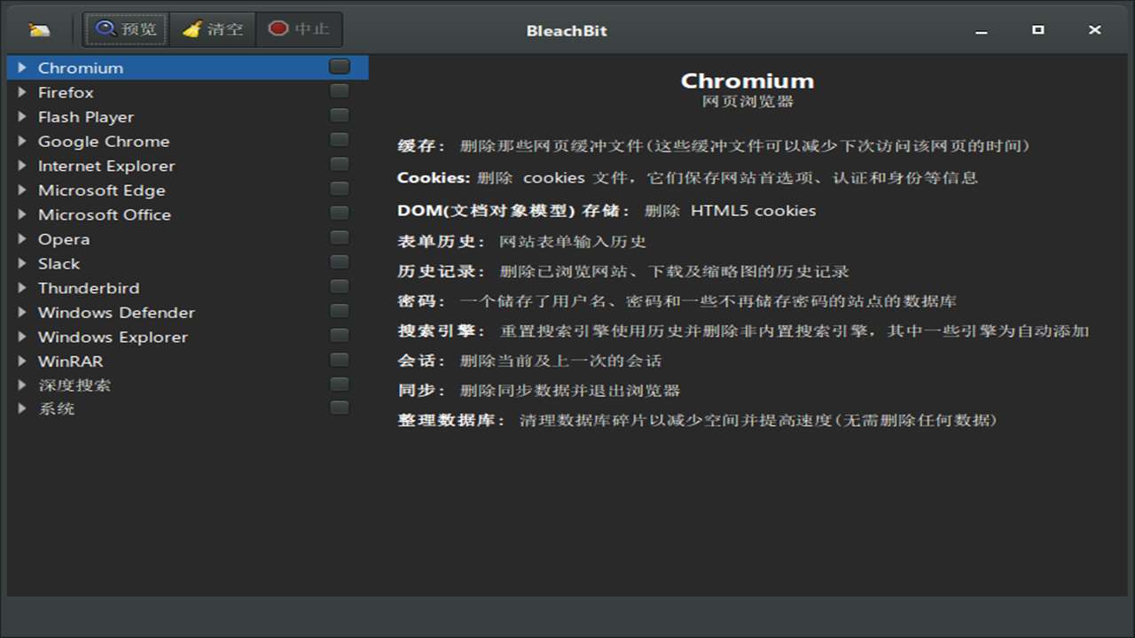This screenshot has width=1135, height=638.
Task: Click the arrow icon beside WinRAR
Action: tap(23, 360)
